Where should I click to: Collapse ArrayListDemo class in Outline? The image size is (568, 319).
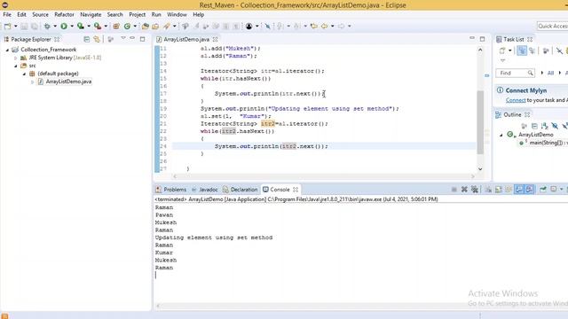[501, 135]
